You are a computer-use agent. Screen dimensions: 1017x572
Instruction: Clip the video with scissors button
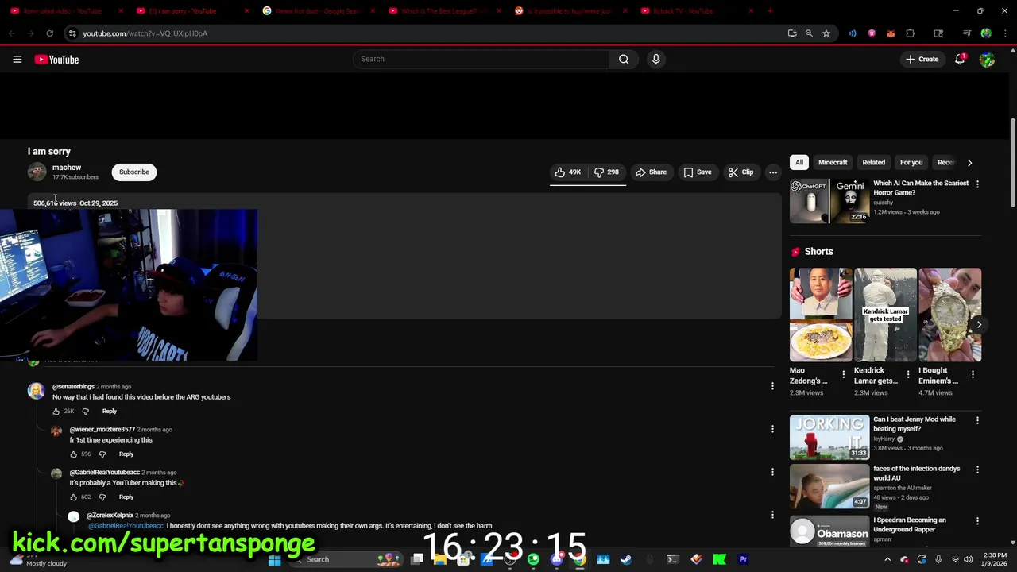[741, 172]
